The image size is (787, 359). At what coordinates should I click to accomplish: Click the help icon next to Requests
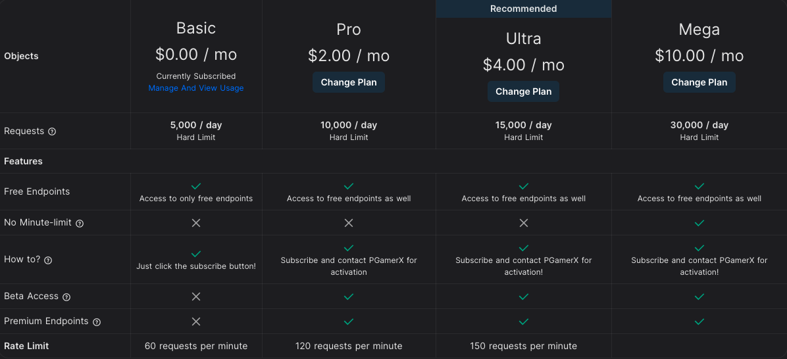pos(52,132)
